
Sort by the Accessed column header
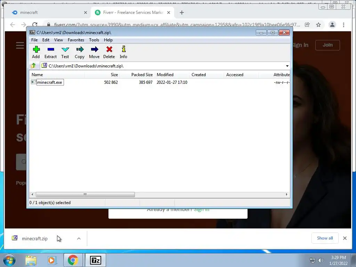(242, 75)
